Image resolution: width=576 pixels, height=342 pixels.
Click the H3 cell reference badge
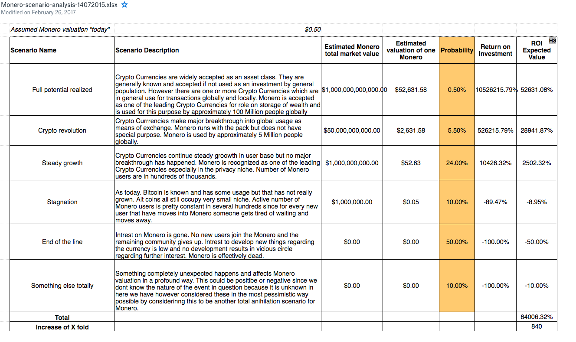552,40
